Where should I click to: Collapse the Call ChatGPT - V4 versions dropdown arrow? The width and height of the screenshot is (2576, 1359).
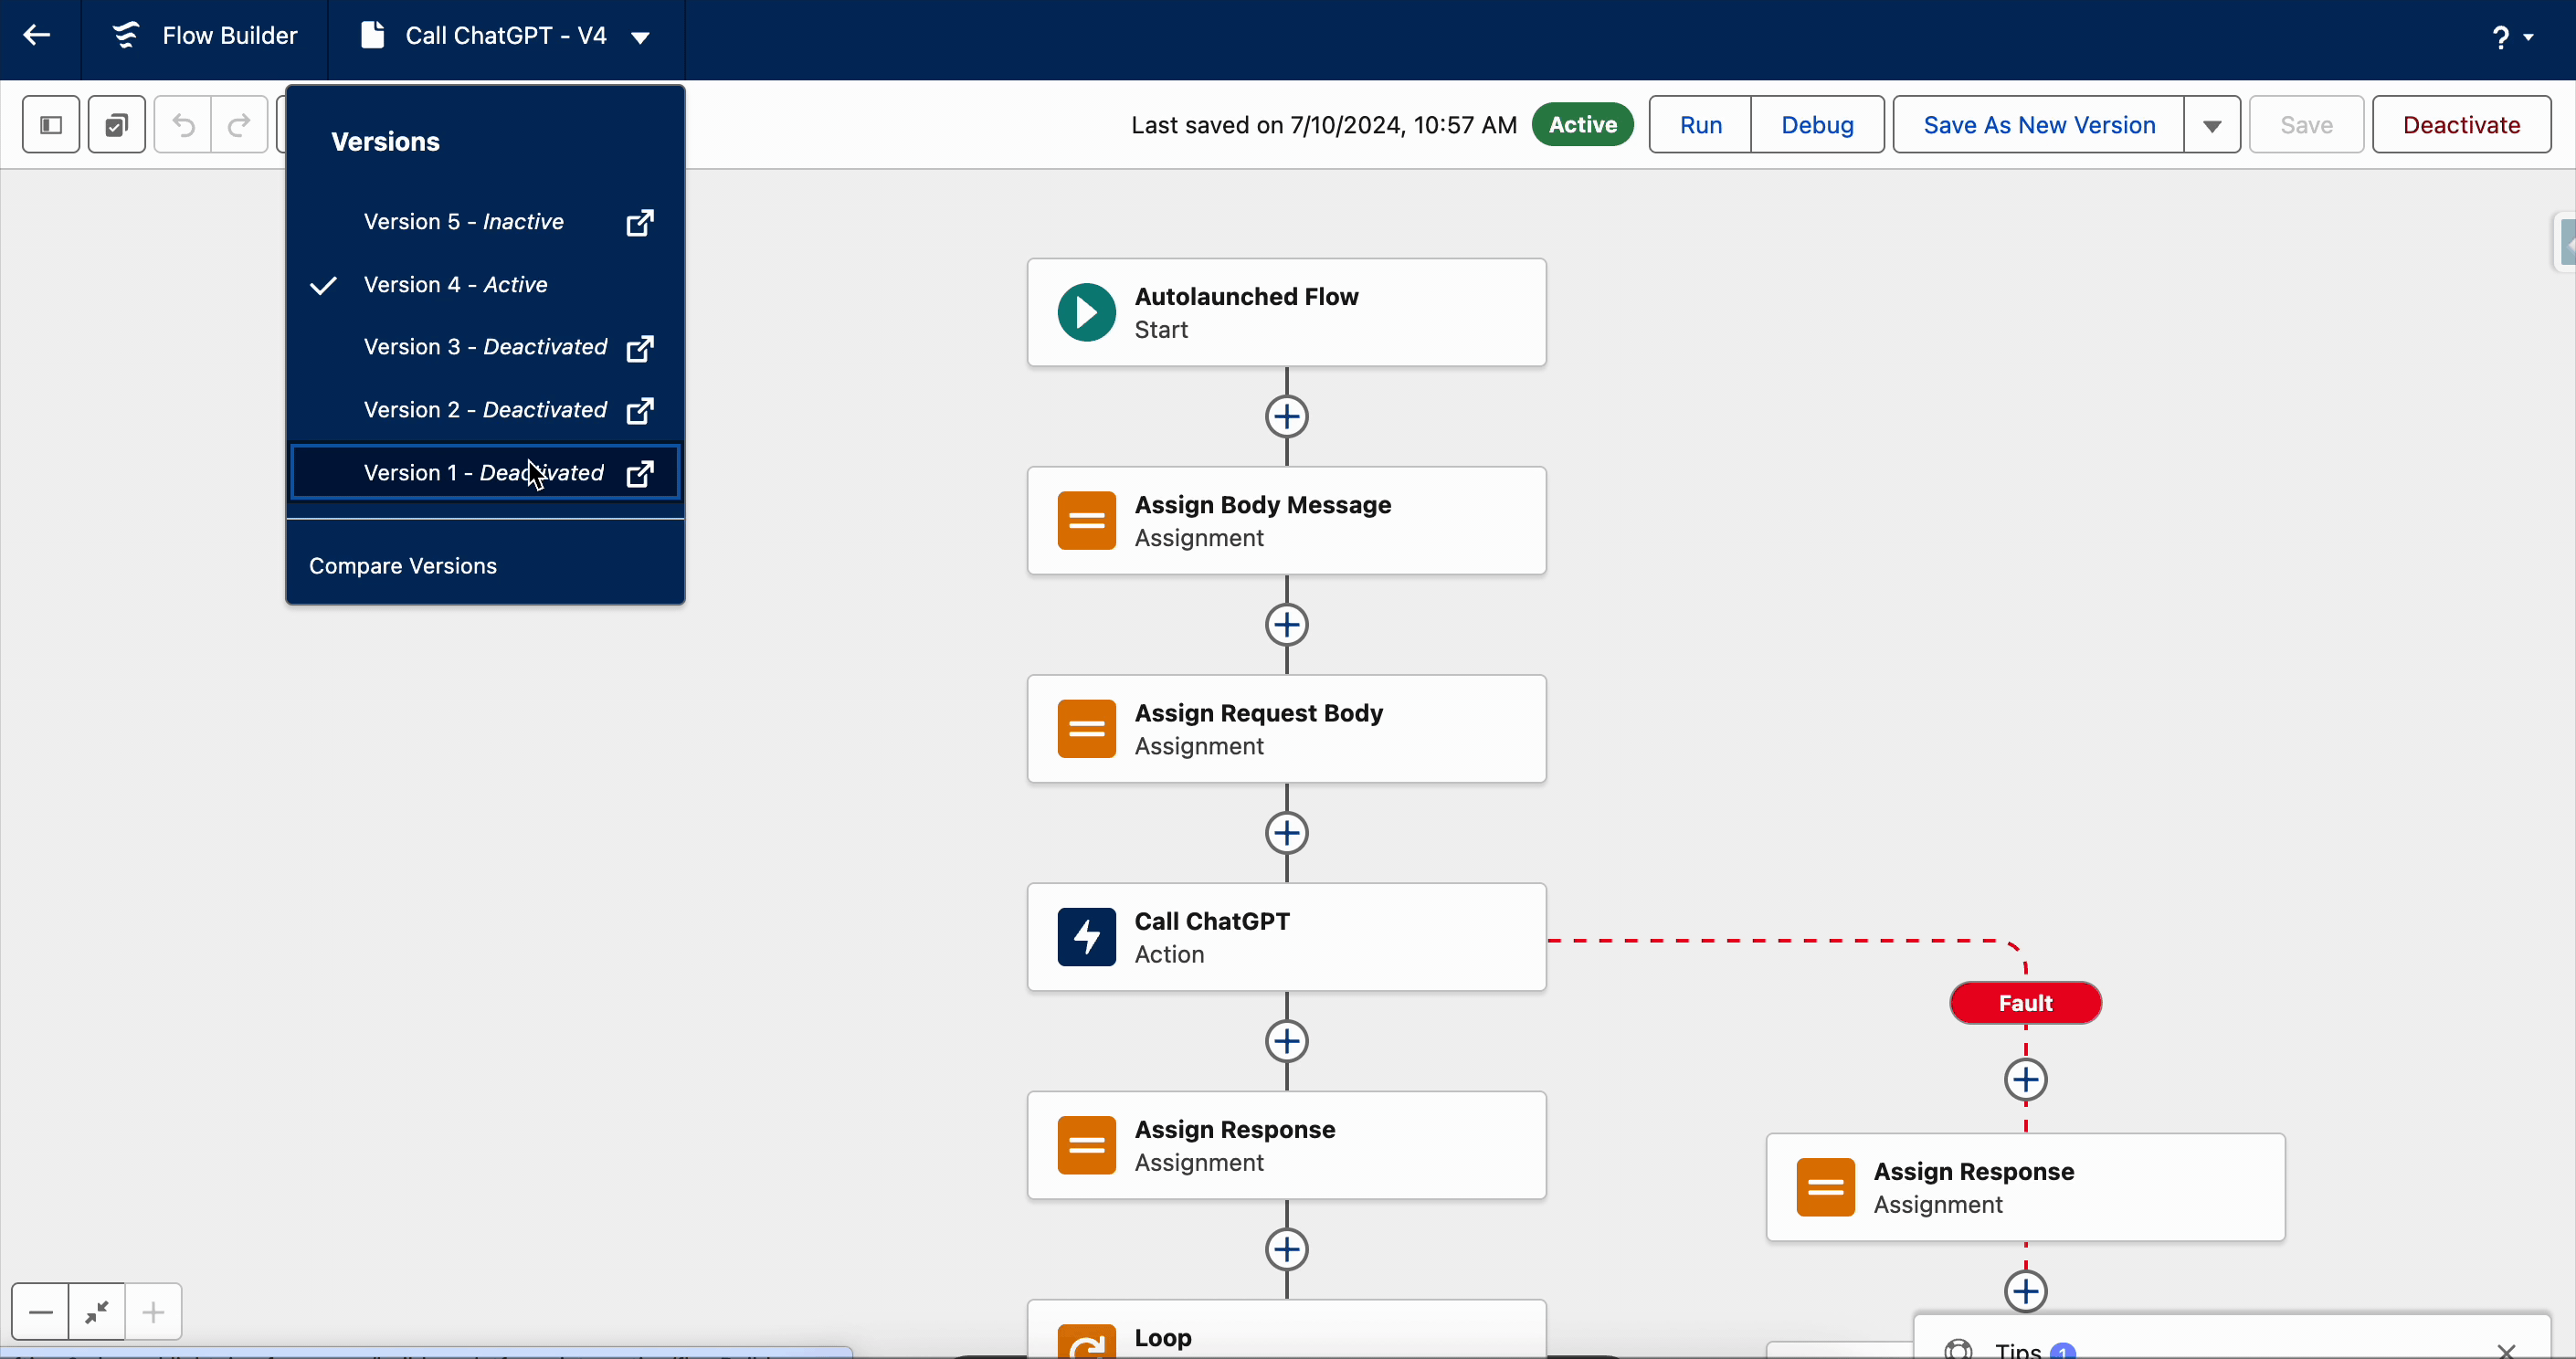coord(640,38)
